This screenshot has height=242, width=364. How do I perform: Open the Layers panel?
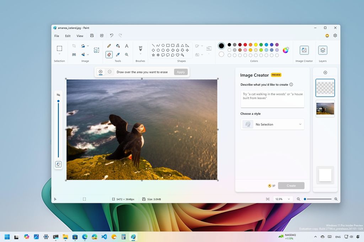[x=323, y=50]
